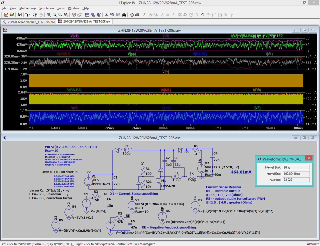Copy using the duplicate pages icon
The height and width of the screenshot is (246, 320).
pyautogui.click(x=112, y=15)
